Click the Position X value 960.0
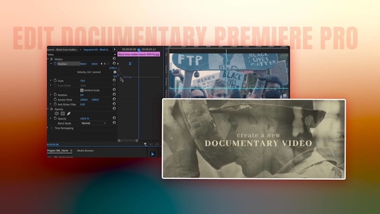Viewport: 380px width, 214px height. (x=83, y=64)
